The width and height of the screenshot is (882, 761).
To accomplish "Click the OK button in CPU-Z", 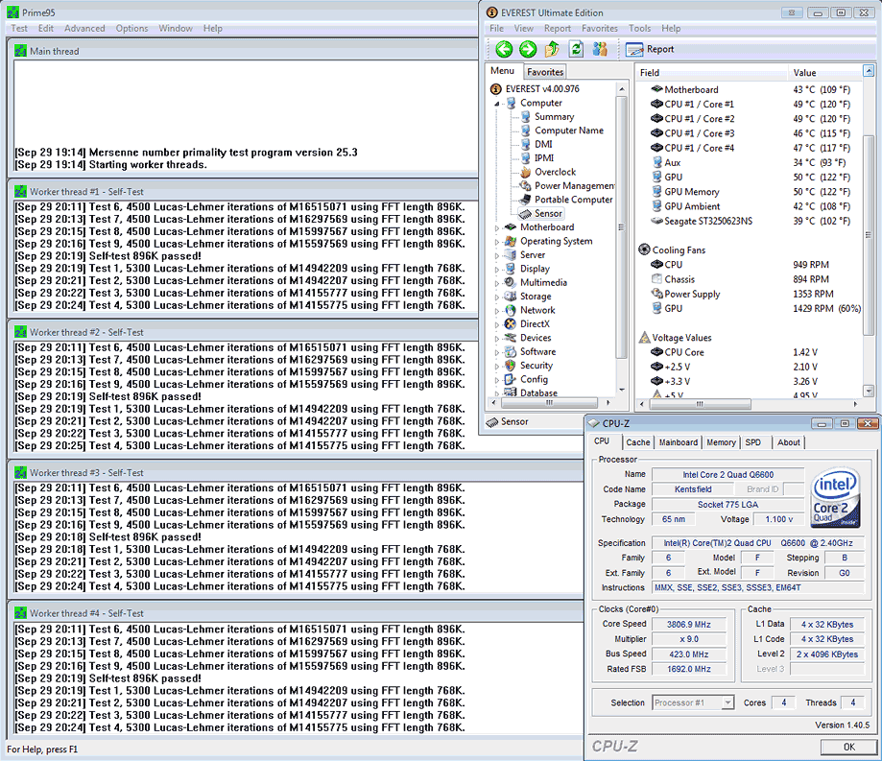I will [x=848, y=747].
